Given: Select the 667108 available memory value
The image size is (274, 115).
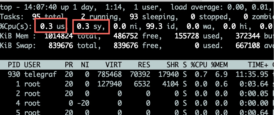Looking at the screenshot, I should coord(248,45).
